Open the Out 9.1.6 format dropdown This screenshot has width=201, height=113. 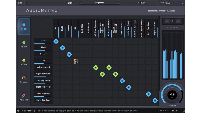point(174,3)
